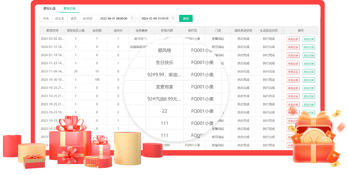Select the 本月 date filter

point(74,18)
